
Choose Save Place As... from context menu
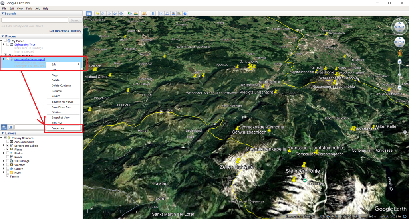(64, 107)
